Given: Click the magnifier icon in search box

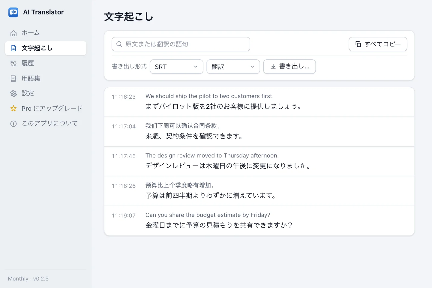Looking at the screenshot, I should pyautogui.click(x=119, y=44).
